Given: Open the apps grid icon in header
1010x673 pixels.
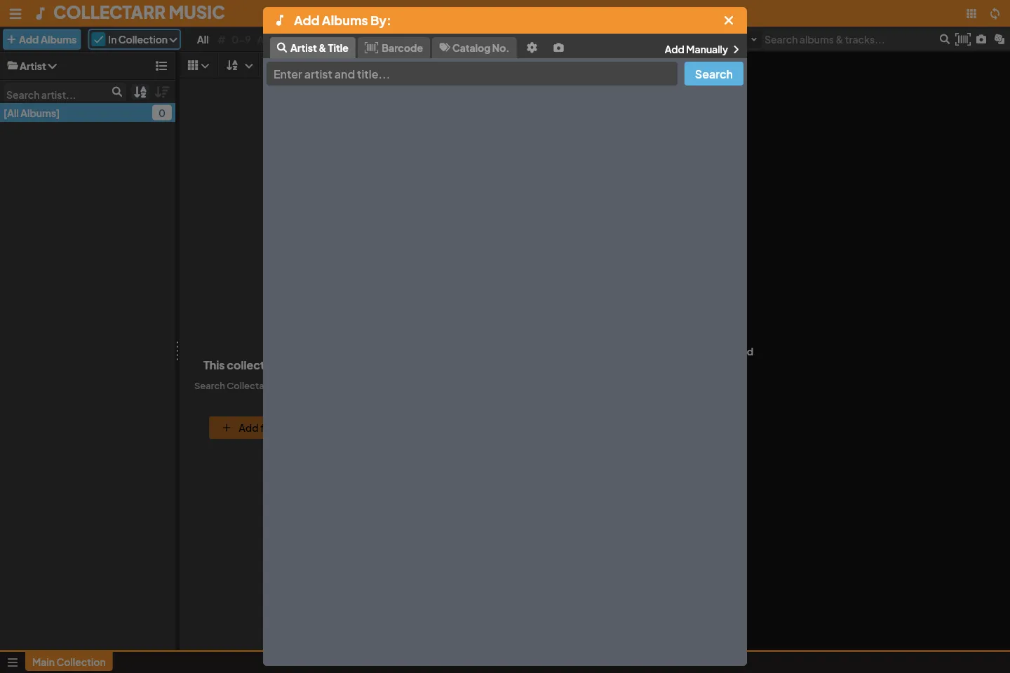Looking at the screenshot, I should pos(971,13).
